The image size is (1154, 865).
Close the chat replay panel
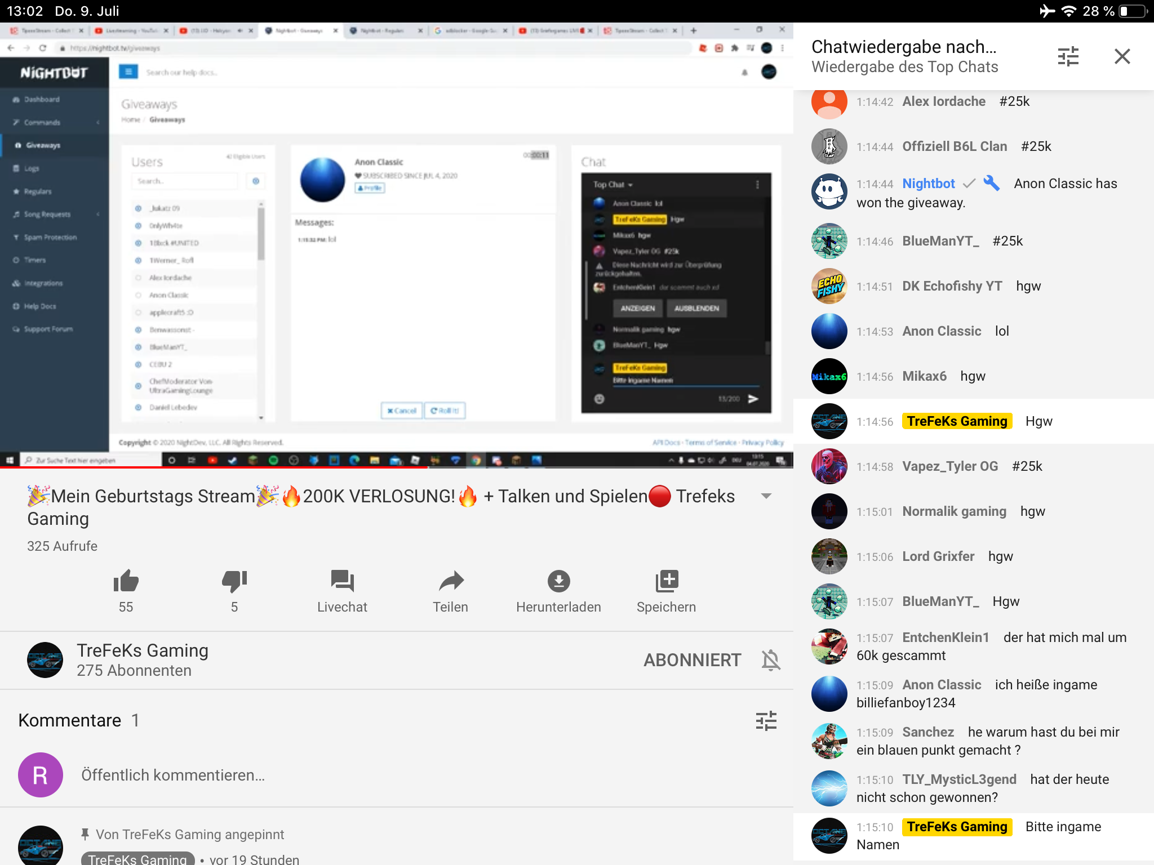1122,56
